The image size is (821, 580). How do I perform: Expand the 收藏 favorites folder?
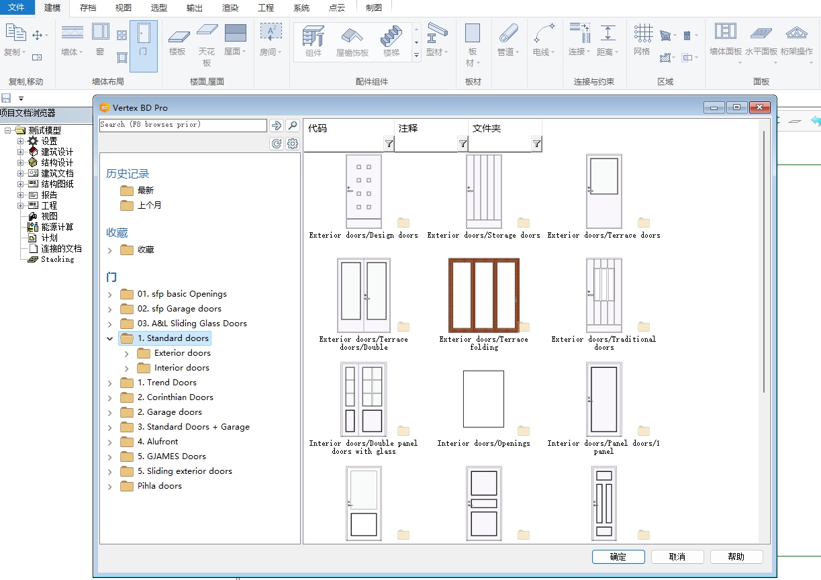pyautogui.click(x=110, y=250)
